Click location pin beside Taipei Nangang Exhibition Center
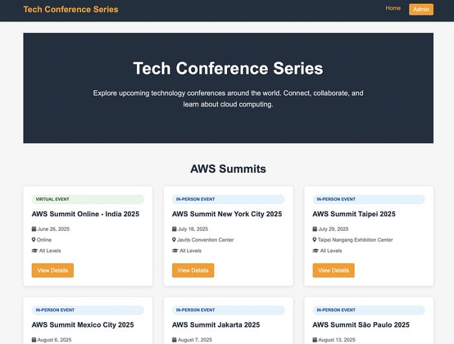Image resolution: width=454 pixels, height=344 pixels. point(315,240)
